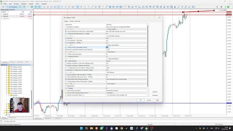233x131 pixels.
Task: Open the Вид menu
Action: pos(11,4)
